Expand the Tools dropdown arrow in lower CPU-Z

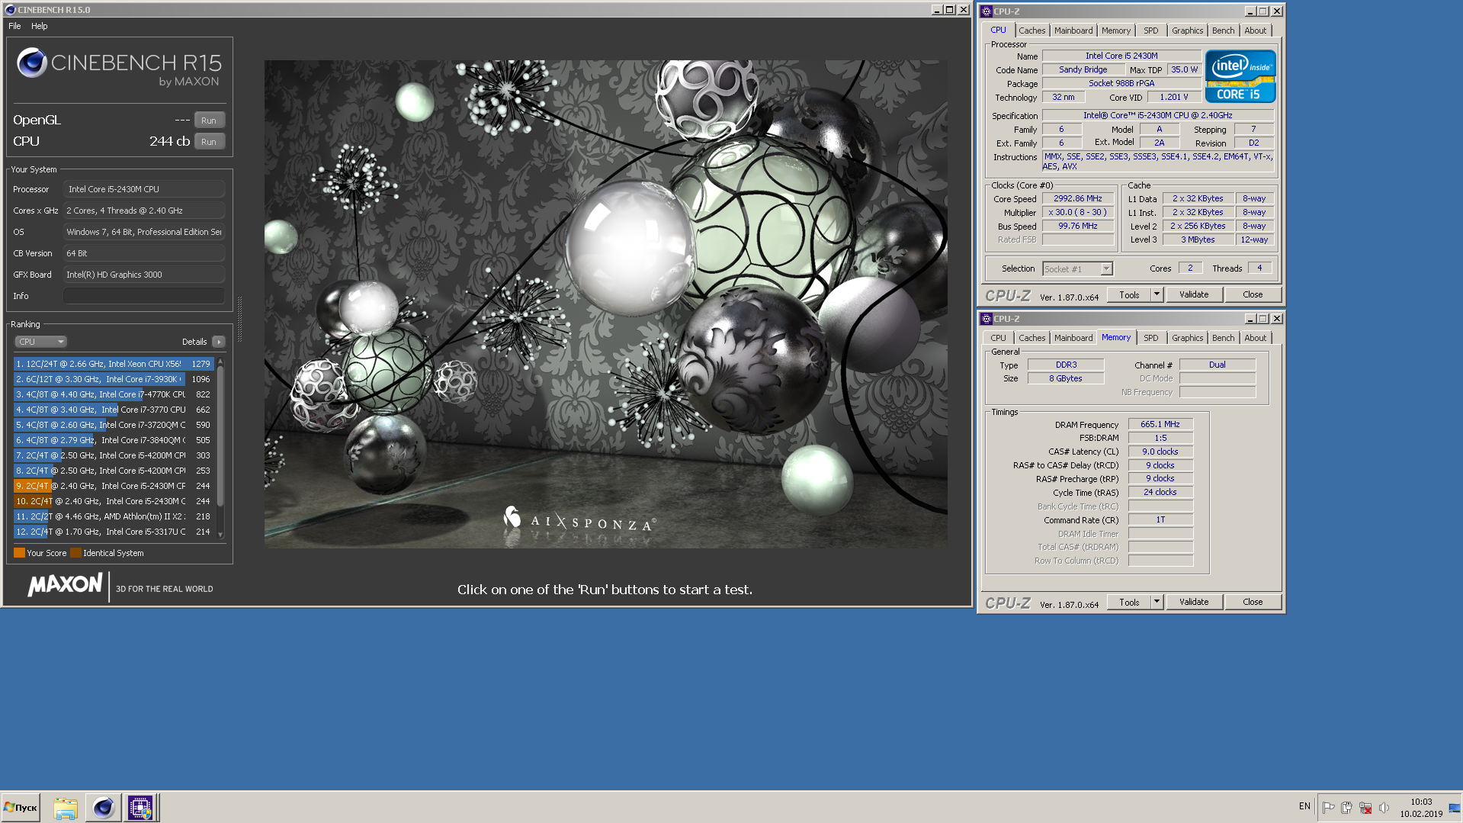1157,603
